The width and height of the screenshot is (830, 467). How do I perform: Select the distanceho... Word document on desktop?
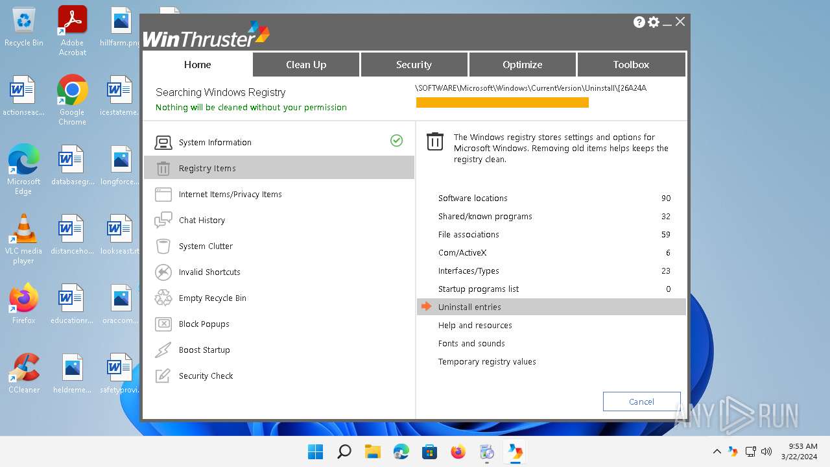coord(73,235)
